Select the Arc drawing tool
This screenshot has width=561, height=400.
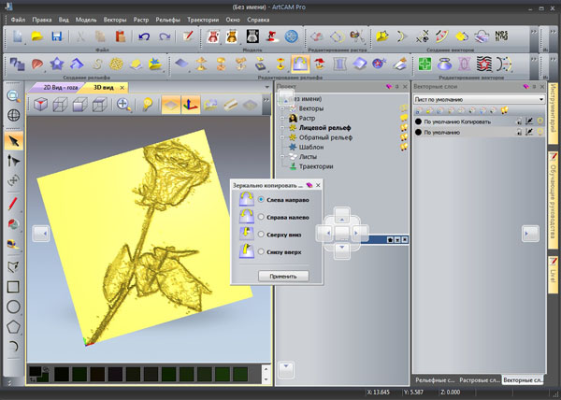pyautogui.click(x=13, y=346)
